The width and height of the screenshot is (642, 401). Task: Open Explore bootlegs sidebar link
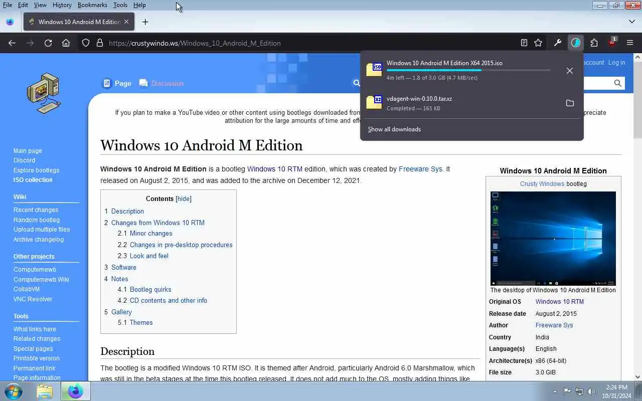(x=36, y=170)
